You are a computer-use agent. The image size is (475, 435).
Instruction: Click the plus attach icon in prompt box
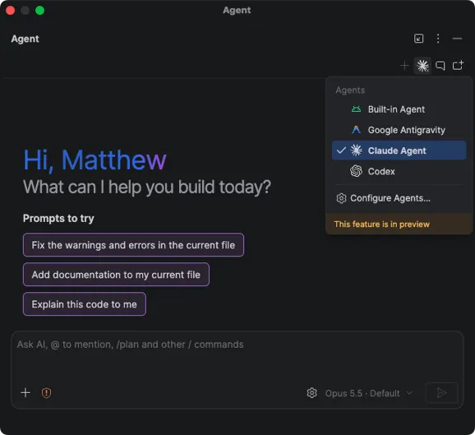pyautogui.click(x=25, y=393)
